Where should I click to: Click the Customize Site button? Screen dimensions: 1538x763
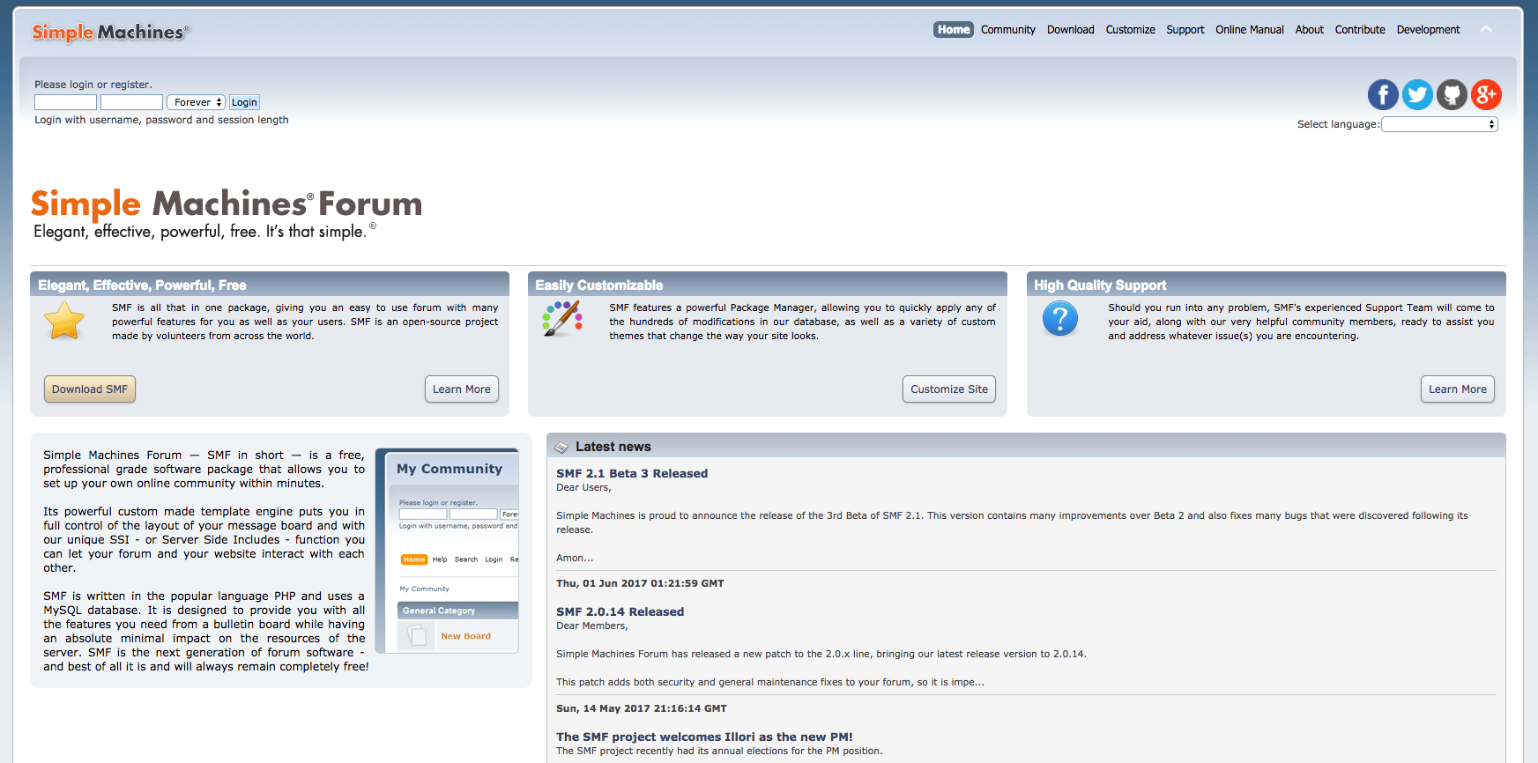tap(949, 389)
